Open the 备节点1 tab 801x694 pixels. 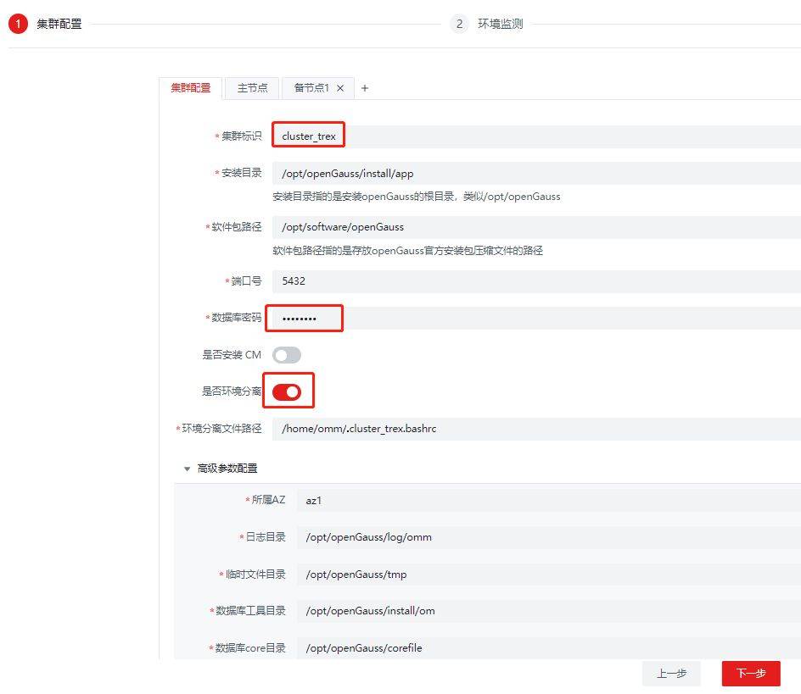tap(311, 88)
